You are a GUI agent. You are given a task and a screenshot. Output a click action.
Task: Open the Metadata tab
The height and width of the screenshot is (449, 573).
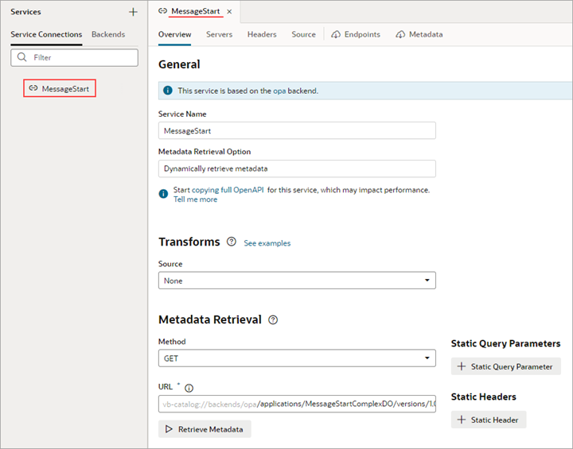[x=419, y=34]
